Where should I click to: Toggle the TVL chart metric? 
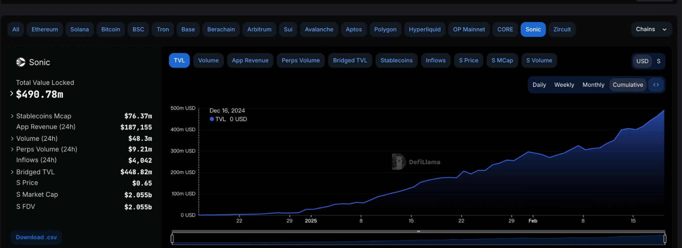(x=179, y=61)
